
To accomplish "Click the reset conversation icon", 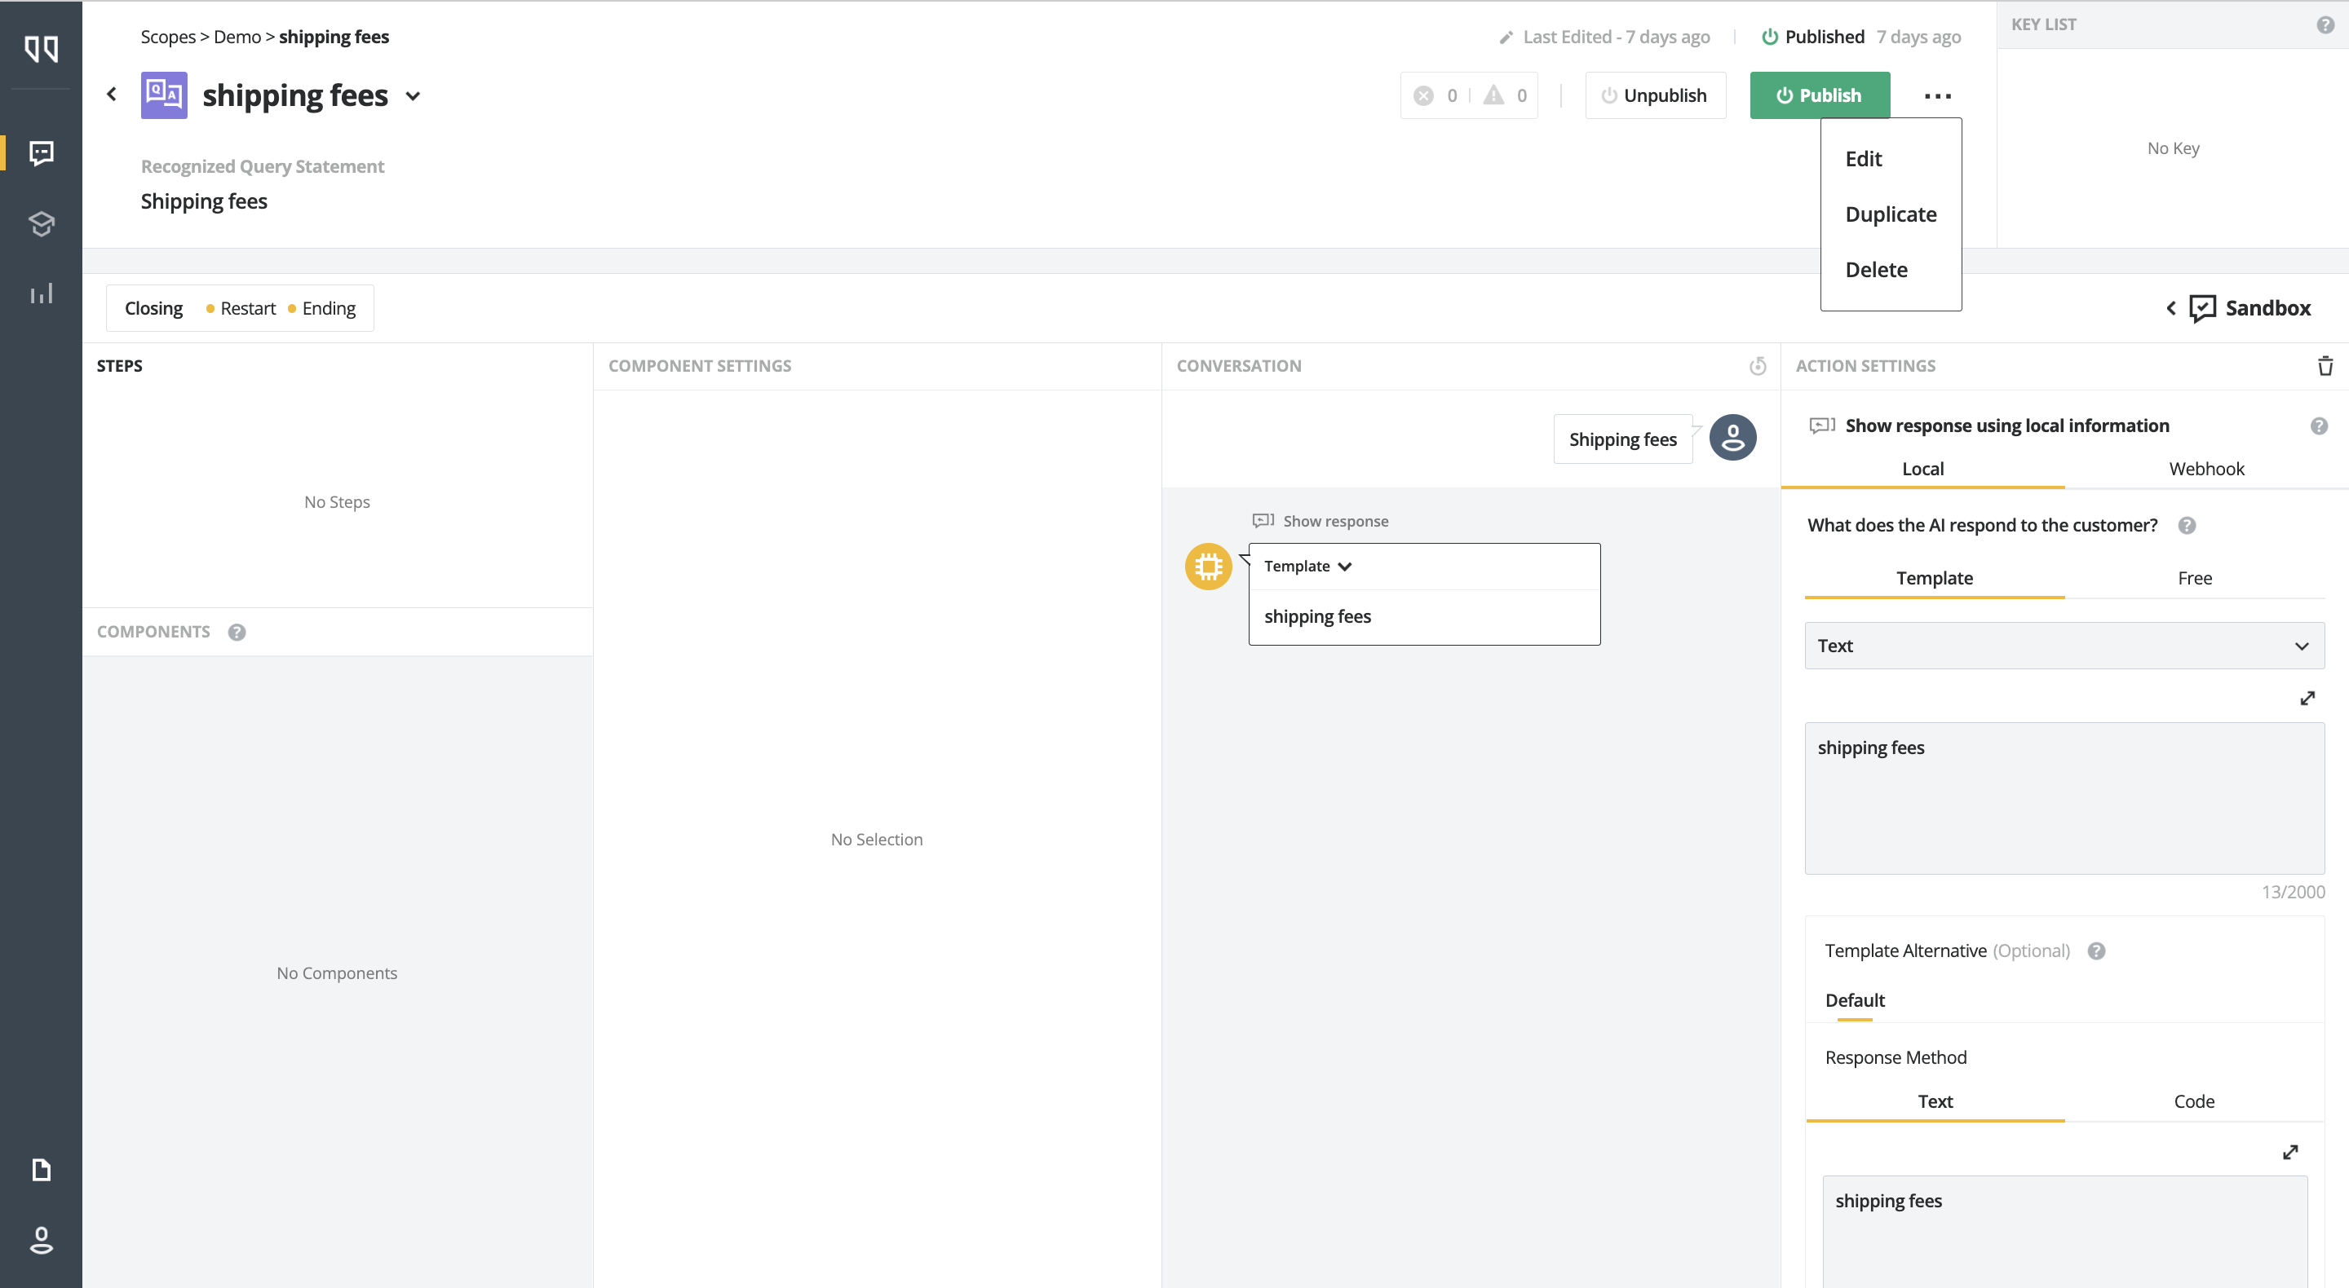I will pyautogui.click(x=1757, y=365).
